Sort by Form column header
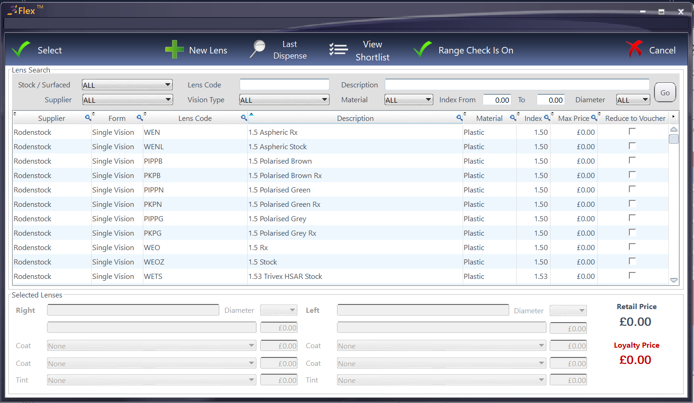The width and height of the screenshot is (694, 403). [117, 118]
